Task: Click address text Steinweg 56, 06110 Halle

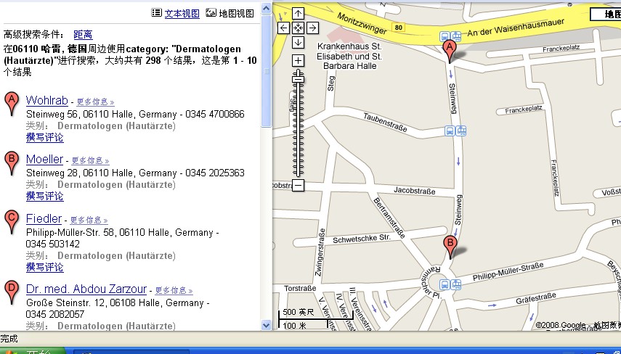Action: point(102,115)
